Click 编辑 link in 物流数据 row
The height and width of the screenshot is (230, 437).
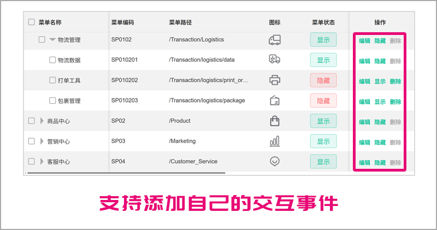364,61
